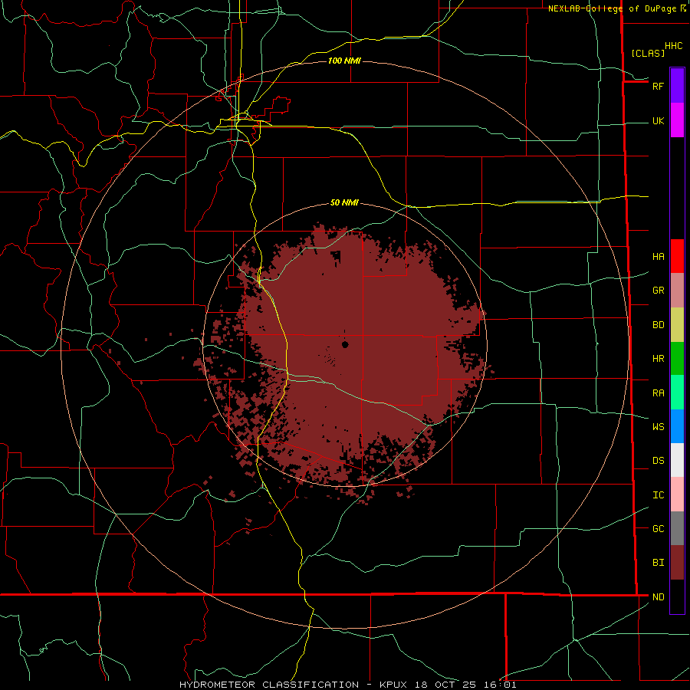Click the DS legend label
Image resolution: width=690 pixels, height=690 pixels.
point(659,460)
